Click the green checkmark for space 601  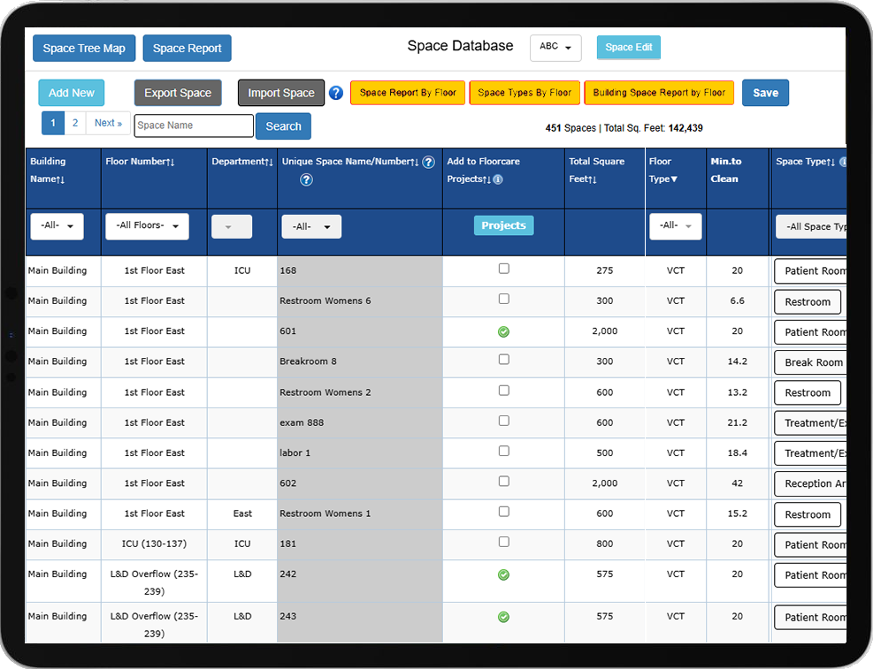coord(503,331)
